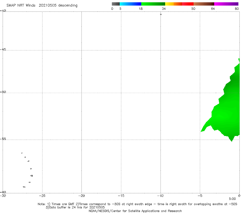Click the '64' colorbar label
The height and width of the screenshot is (213, 242).
click(x=213, y=9)
